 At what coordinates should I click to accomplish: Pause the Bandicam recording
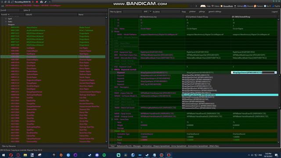click(x=33, y=2)
